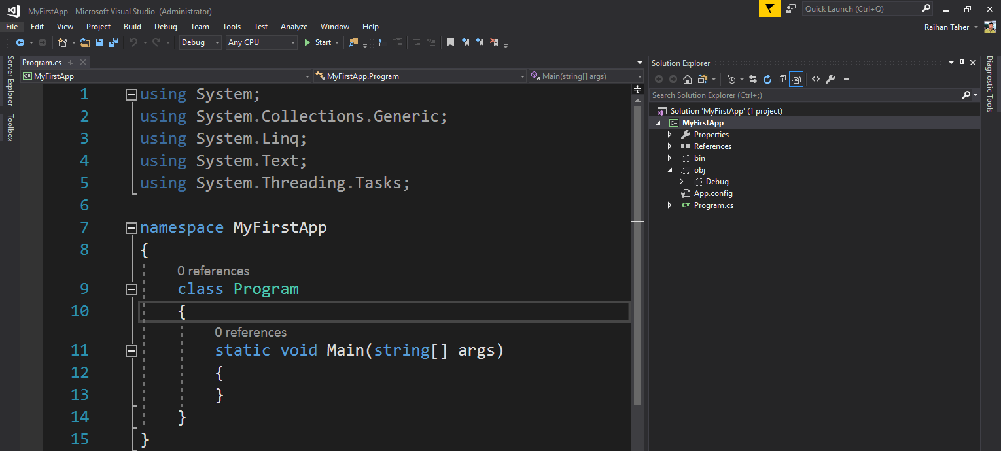The image size is (1001, 451).
Task: Open the Pending Changes Filter clock icon
Action: tap(731, 79)
